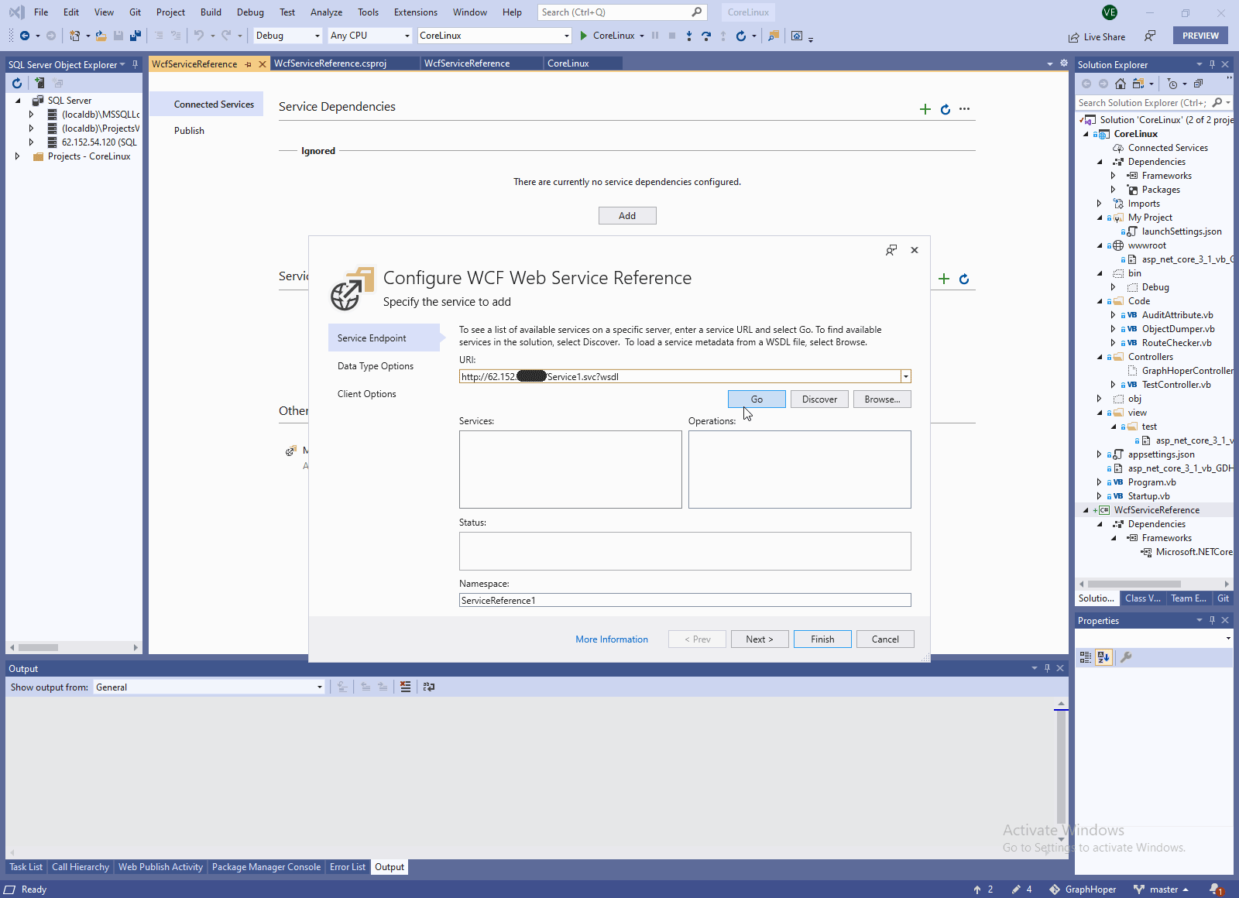Switch to the Error List tab
Screen dimensions: 1239x898
348,867
